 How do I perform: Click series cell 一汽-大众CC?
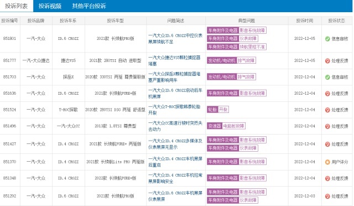(x=68, y=126)
